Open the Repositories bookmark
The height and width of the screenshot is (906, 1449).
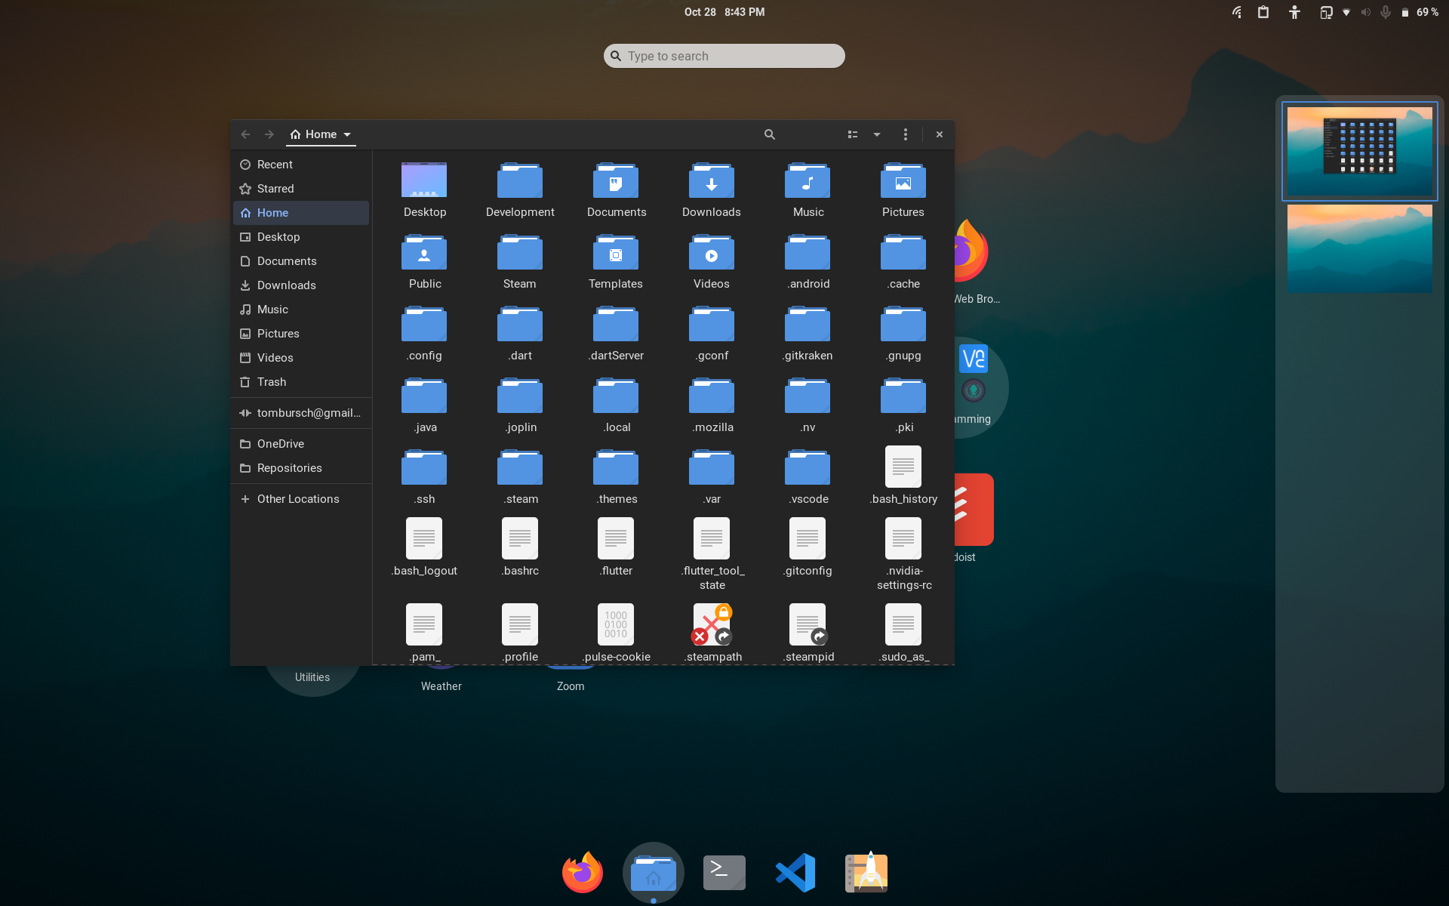point(301,468)
